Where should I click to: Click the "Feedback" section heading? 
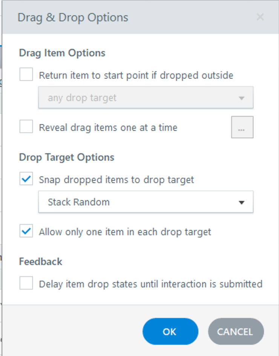coord(41,261)
